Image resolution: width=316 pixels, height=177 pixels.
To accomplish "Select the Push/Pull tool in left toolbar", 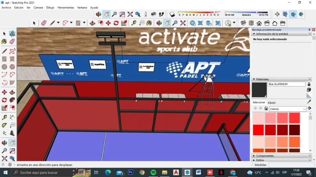I will tap(12, 92).
